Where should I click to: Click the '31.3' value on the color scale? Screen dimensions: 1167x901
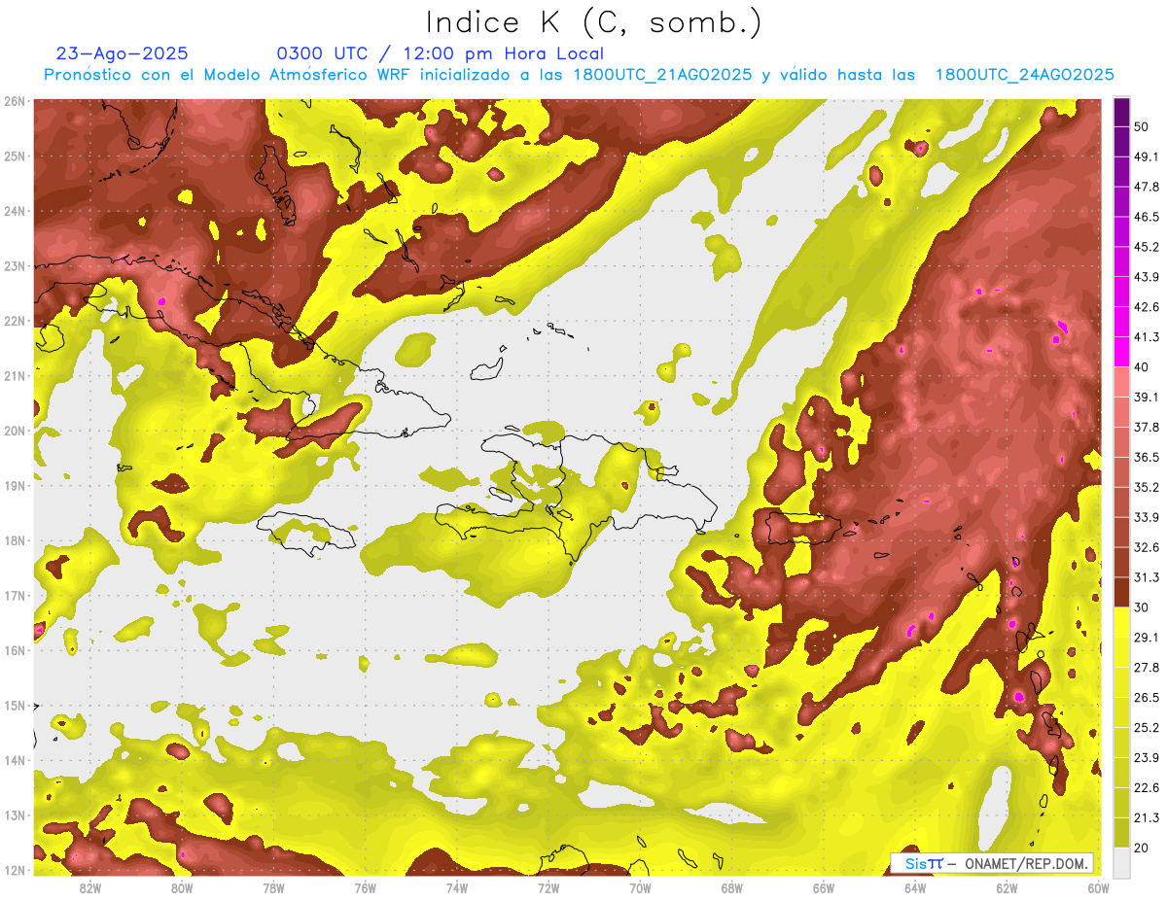coord(1146,577)
